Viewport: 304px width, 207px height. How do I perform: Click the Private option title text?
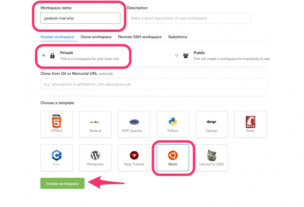66,53
